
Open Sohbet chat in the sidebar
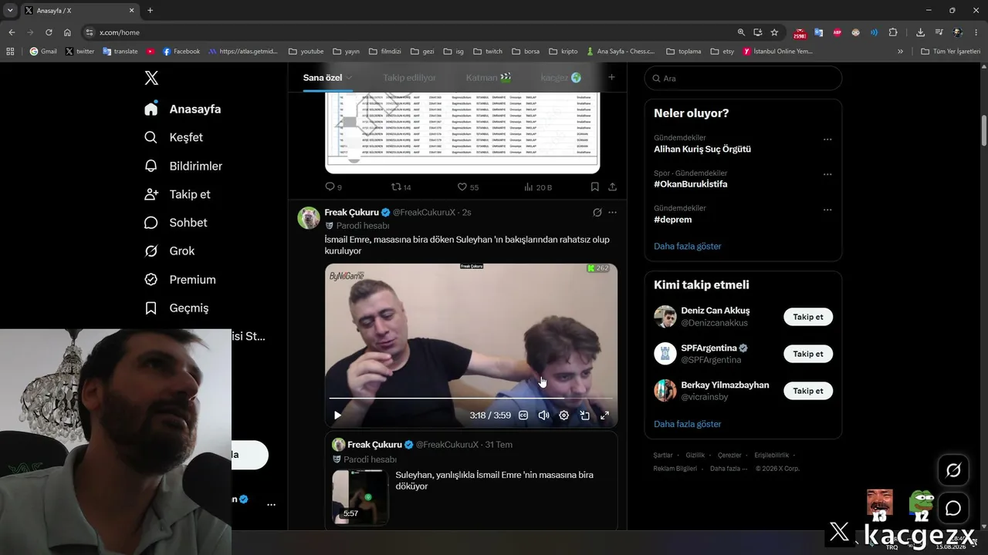click(x=175, y=223)
